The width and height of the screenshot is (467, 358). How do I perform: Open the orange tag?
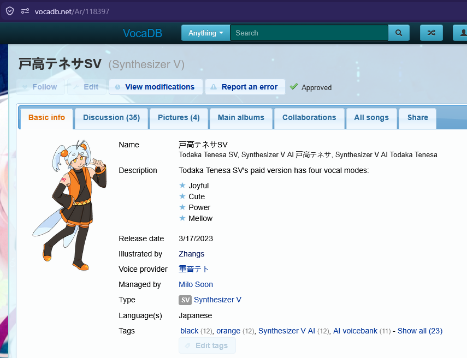coord(228,331)
